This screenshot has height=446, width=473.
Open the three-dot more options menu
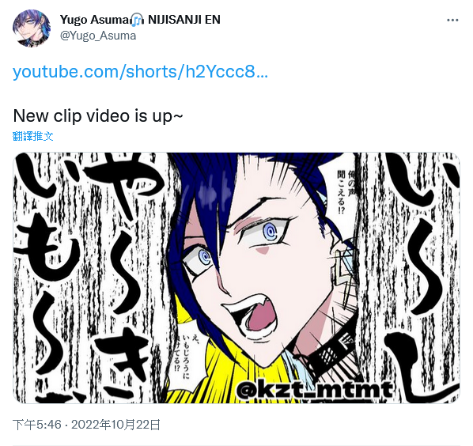coord(452,21)
